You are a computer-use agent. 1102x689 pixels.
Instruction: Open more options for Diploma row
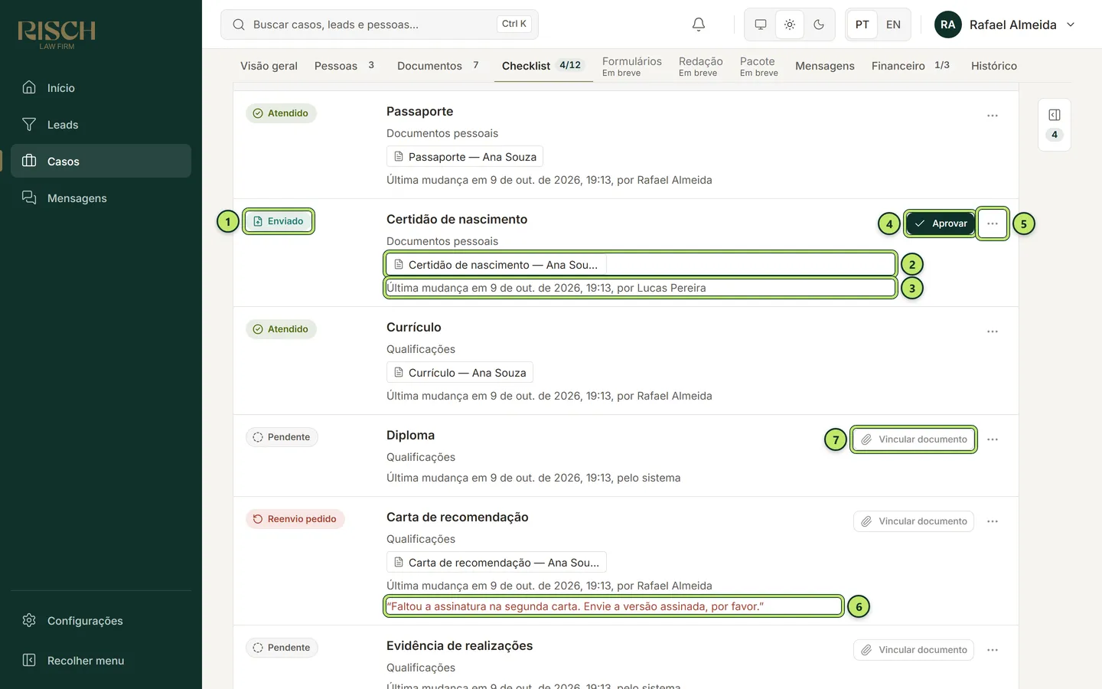click(x=993, y=439)
